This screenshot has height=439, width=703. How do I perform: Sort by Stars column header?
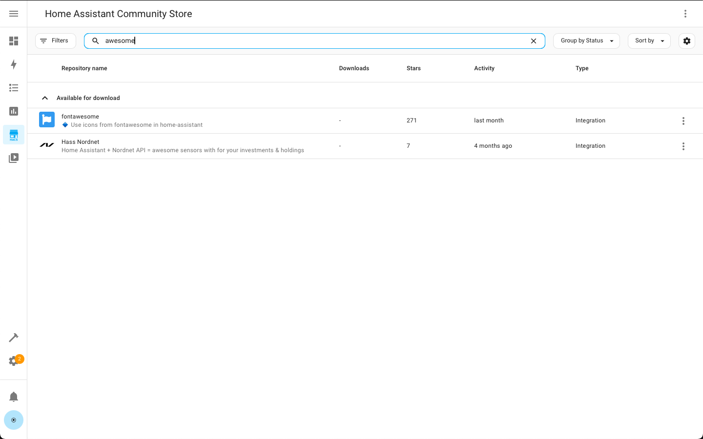pyautogui.click(x=414, y=68)
